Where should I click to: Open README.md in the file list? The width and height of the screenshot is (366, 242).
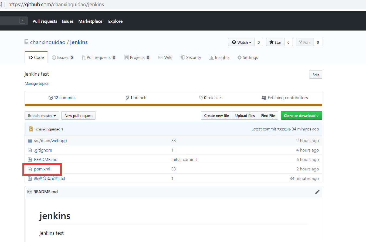(x=46, y=160)
